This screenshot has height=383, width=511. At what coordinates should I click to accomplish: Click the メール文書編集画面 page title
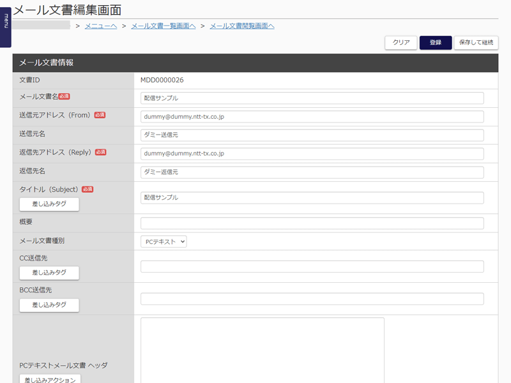pyautogui.click(x=67, y=10)
